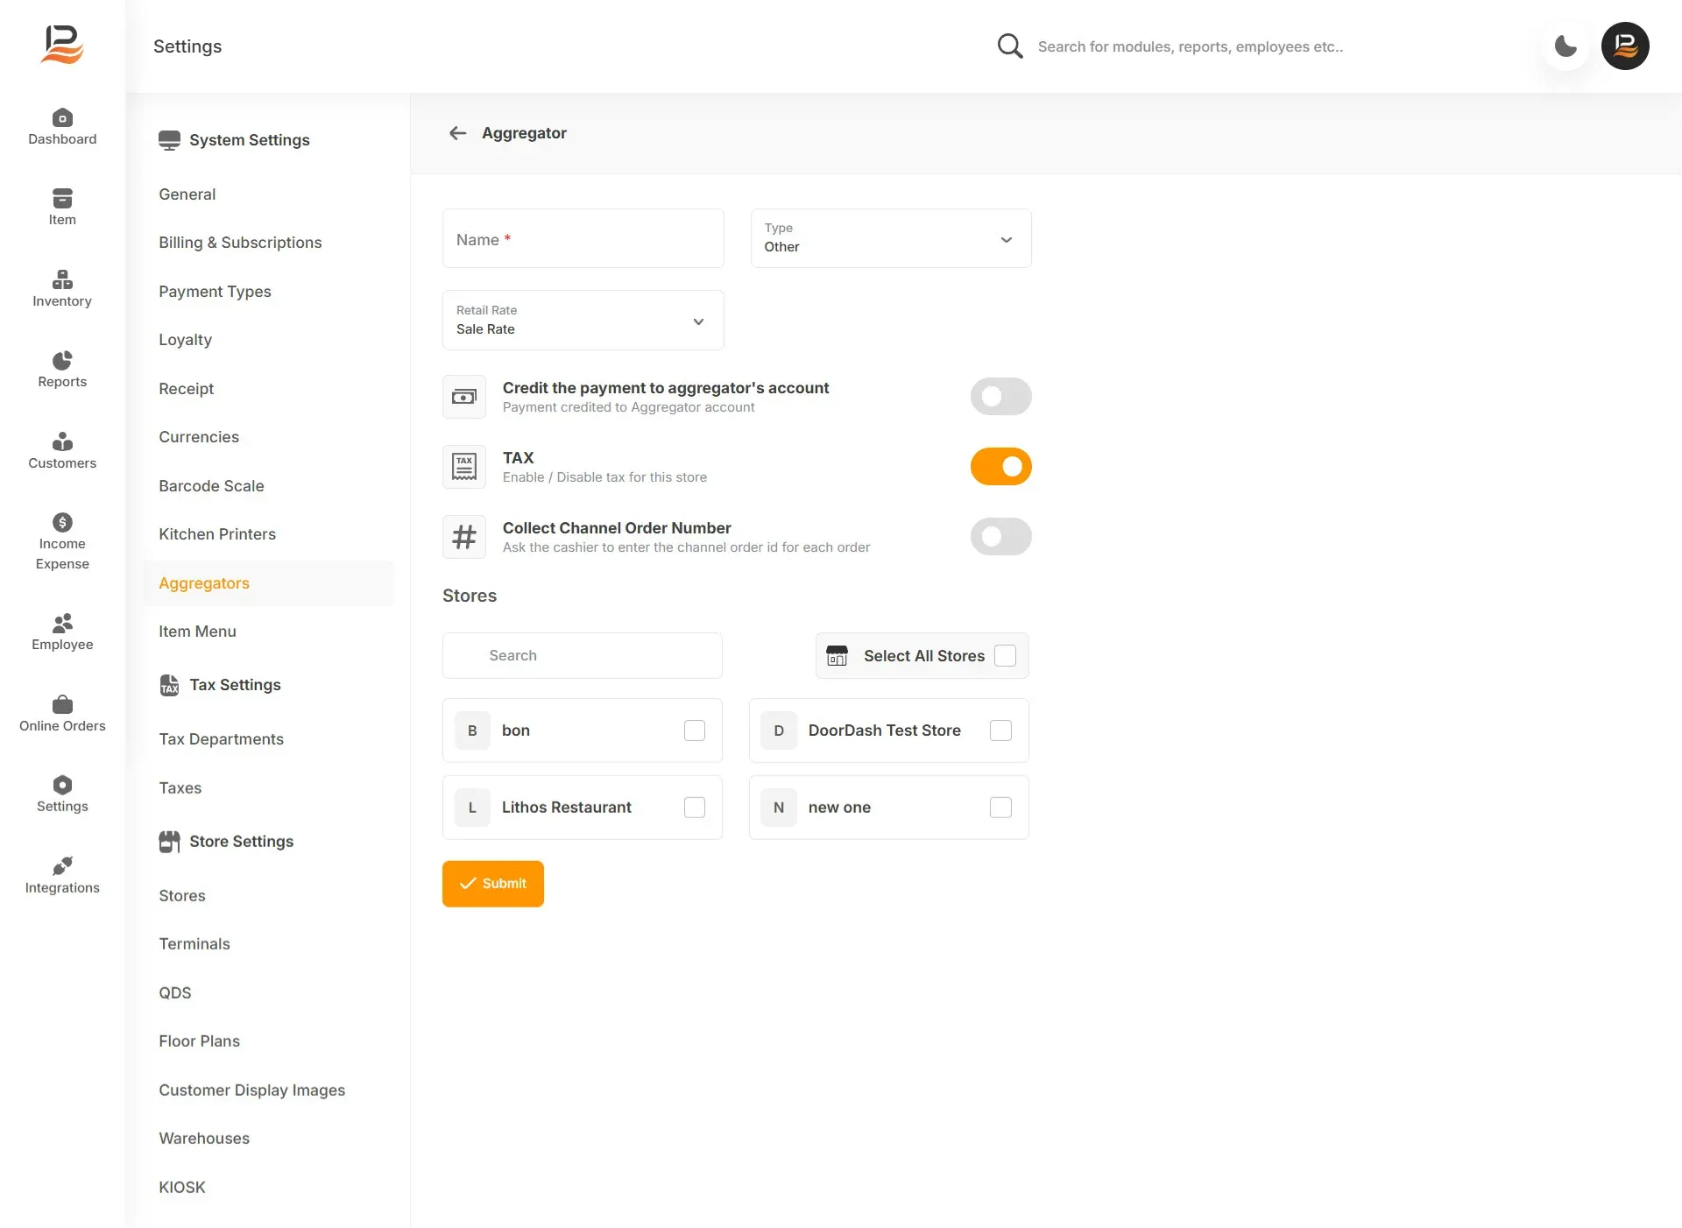Enable credit payment to aggregator's account
The height and width of the screenshot is (1228, 1682).
coord(1000,397)
